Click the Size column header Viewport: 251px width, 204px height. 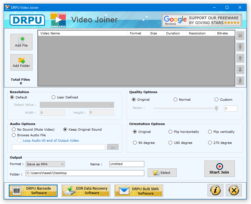coord(156,33)
